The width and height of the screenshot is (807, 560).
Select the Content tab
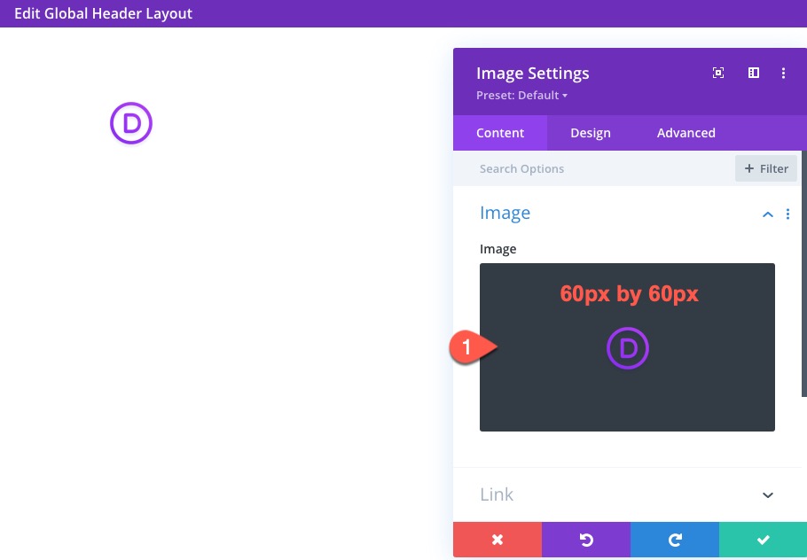point(499,133)
